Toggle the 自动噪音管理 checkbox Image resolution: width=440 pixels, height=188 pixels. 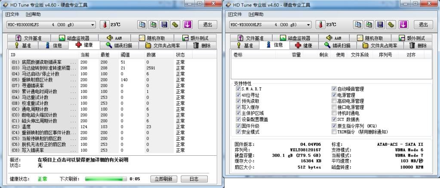[334, 89]
